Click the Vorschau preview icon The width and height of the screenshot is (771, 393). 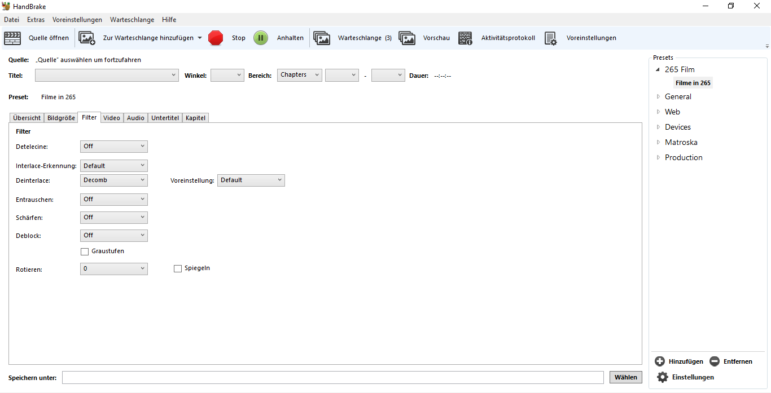(407, 38)
